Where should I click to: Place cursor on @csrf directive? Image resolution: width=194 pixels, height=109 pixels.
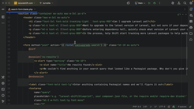coord(32,49)
